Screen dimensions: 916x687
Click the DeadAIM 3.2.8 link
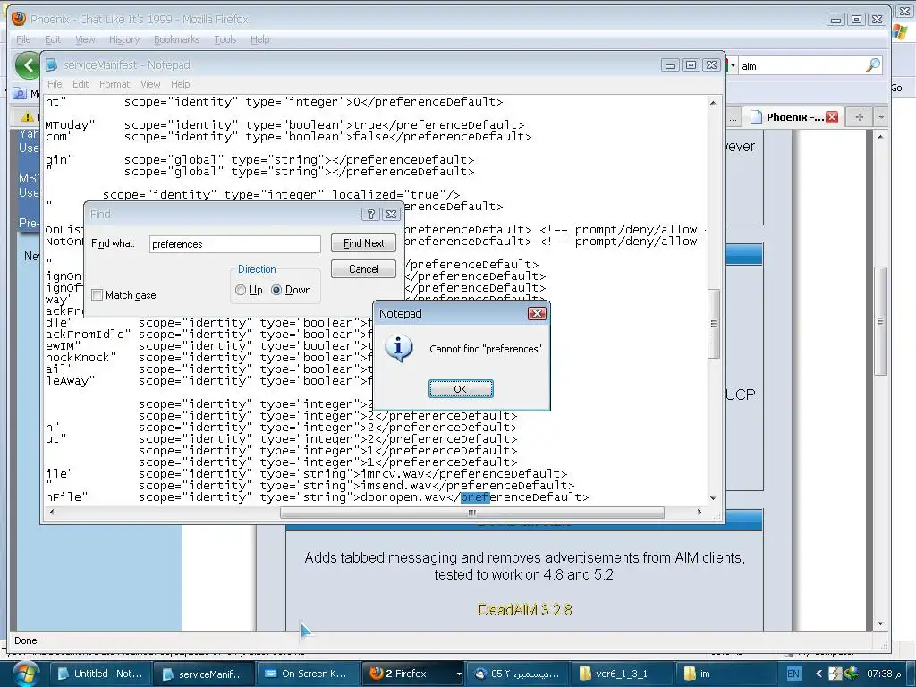click(x=524, y=610)
